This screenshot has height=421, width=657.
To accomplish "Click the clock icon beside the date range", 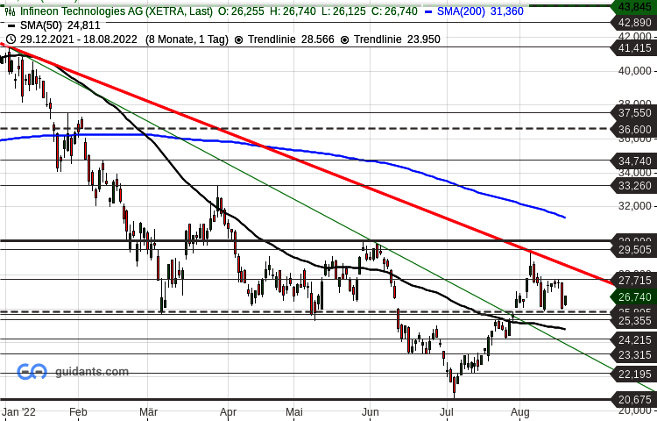I will click(11, 39).
